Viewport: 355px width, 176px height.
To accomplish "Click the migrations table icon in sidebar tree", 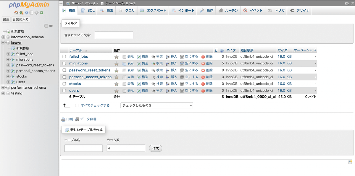I will (x=13, y=60).
